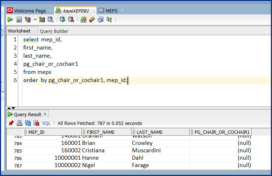
Task: Print the query result with the printer icon
Action: pos(19,123)
